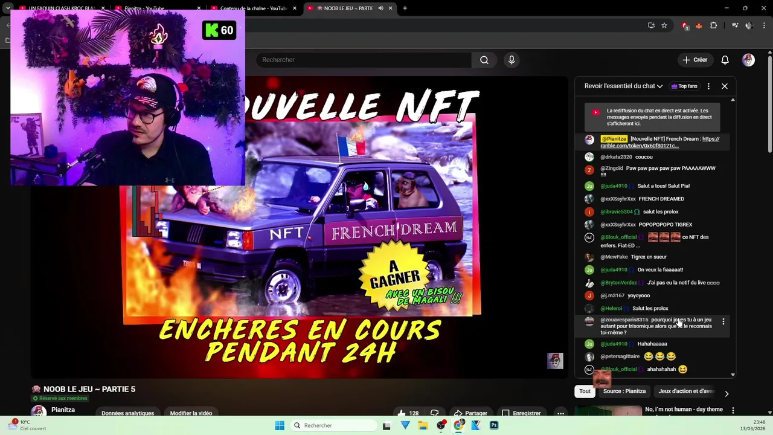Click the Windows taskbar Rechercher box
The image size is (773, 435).
[x=332, y=425]
